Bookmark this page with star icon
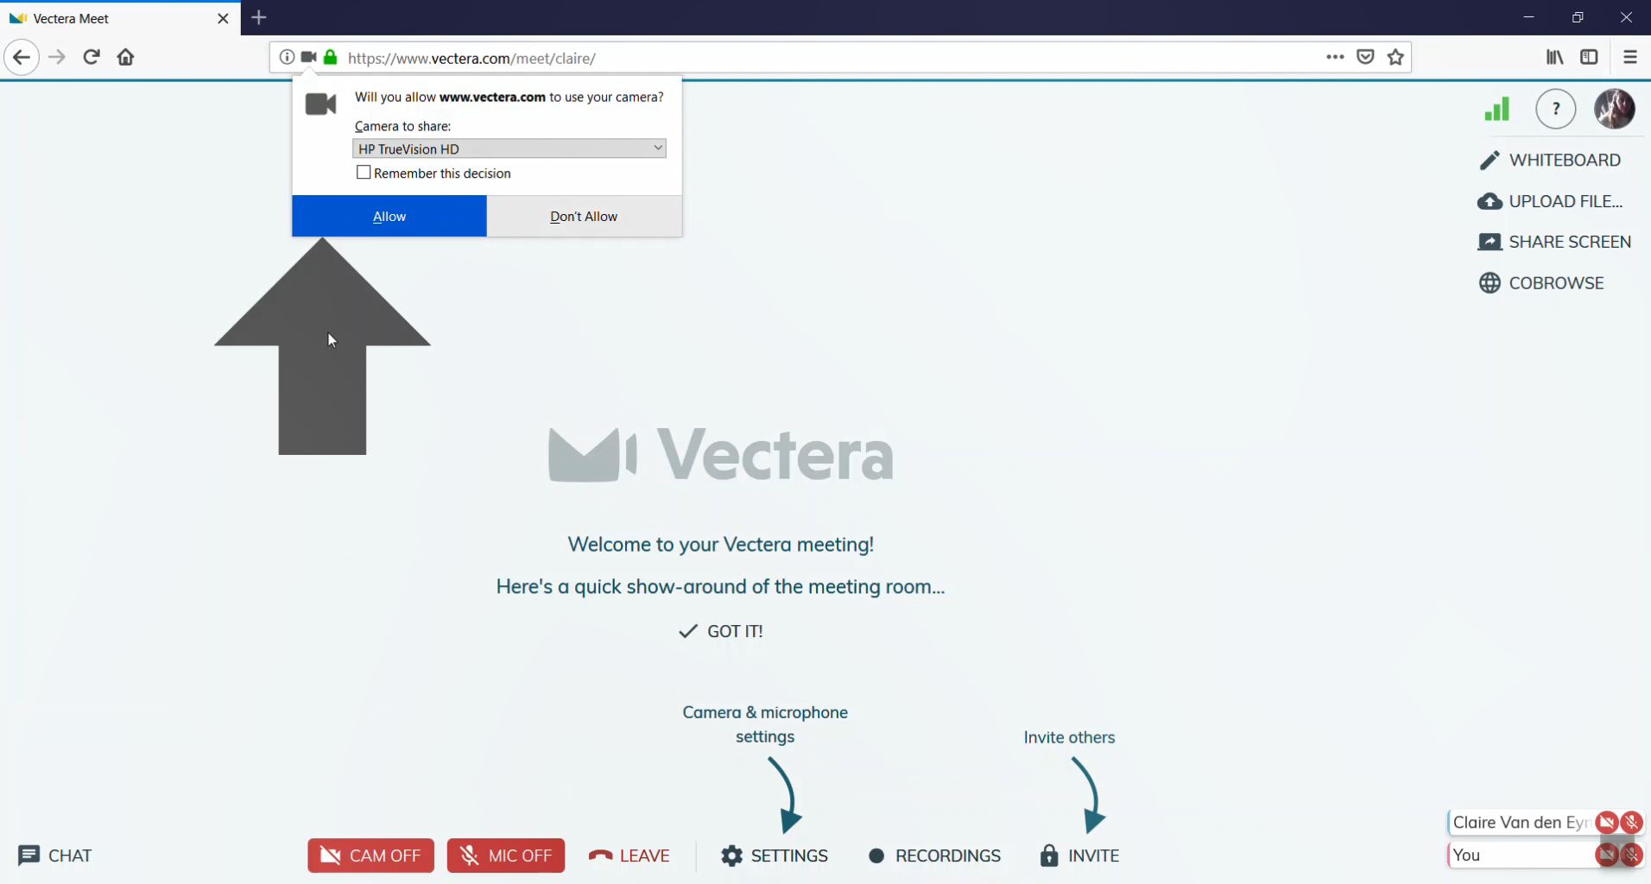The image size is (1651, 884). tap(1395, 58)
